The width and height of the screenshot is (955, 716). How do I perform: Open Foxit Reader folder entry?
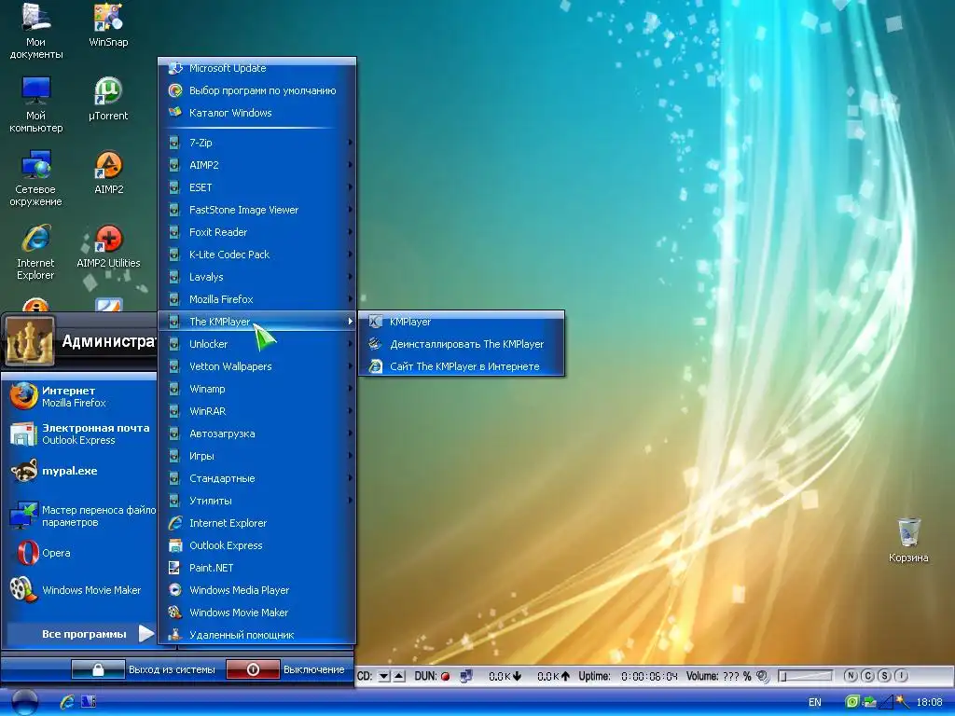(257, 232)
